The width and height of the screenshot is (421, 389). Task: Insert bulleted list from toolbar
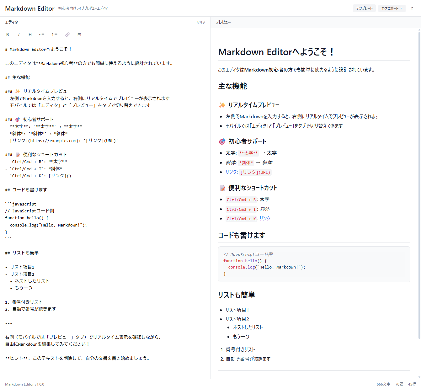click(x=42, y=35)
